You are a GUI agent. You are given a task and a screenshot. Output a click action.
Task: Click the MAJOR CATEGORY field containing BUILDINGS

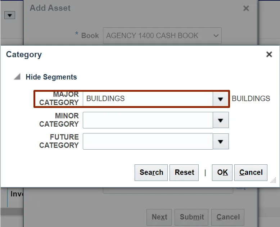(148, 99)
